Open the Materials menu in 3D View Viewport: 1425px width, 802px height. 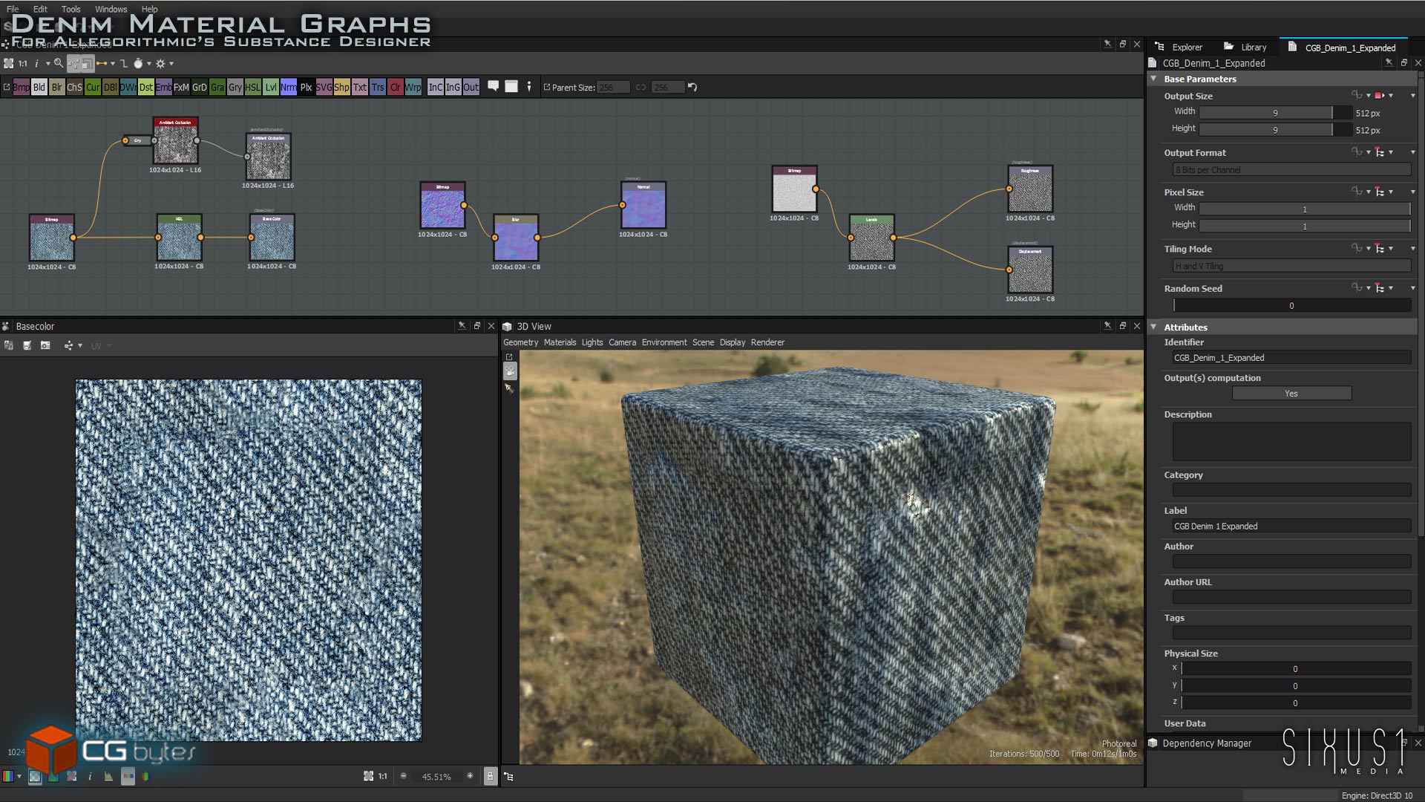pos(560,342)
